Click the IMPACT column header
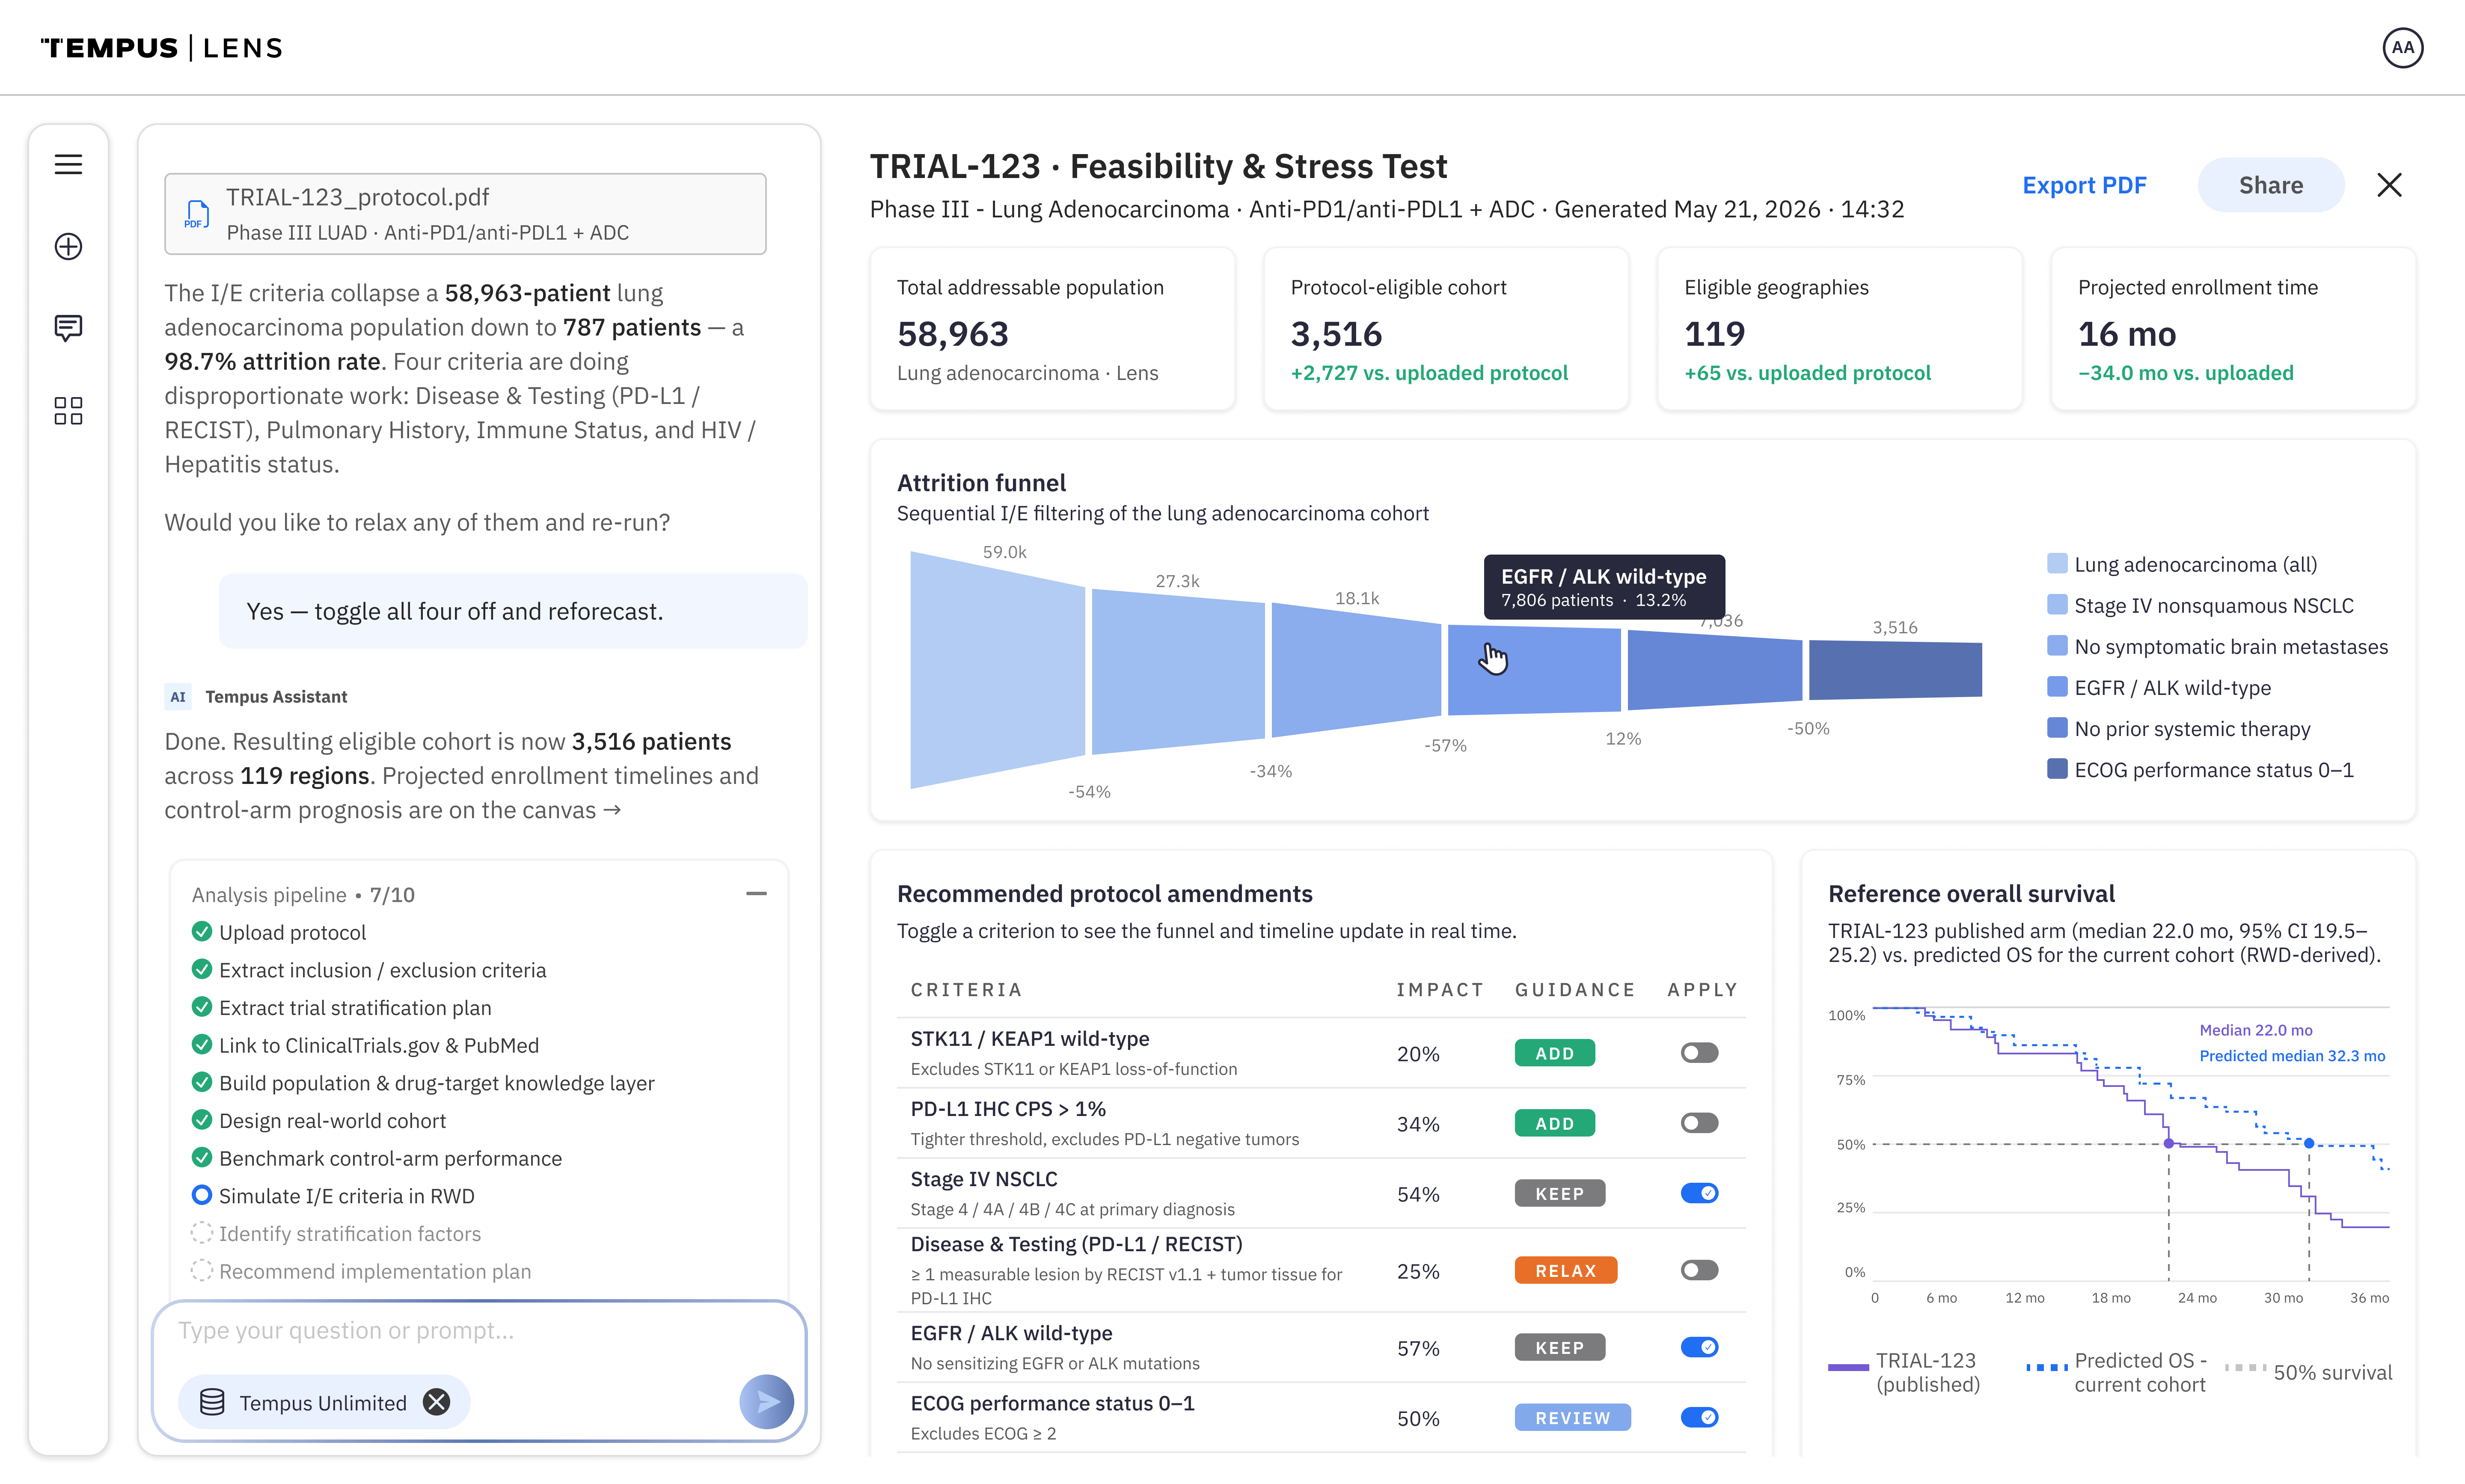Screen dimensions: 2465x1484 coord(1440,990)
